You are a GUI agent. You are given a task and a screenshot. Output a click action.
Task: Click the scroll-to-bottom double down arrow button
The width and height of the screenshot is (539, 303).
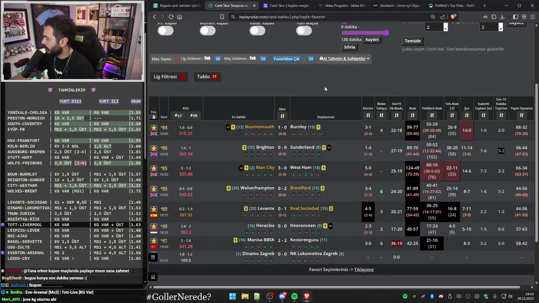[153, 277]
